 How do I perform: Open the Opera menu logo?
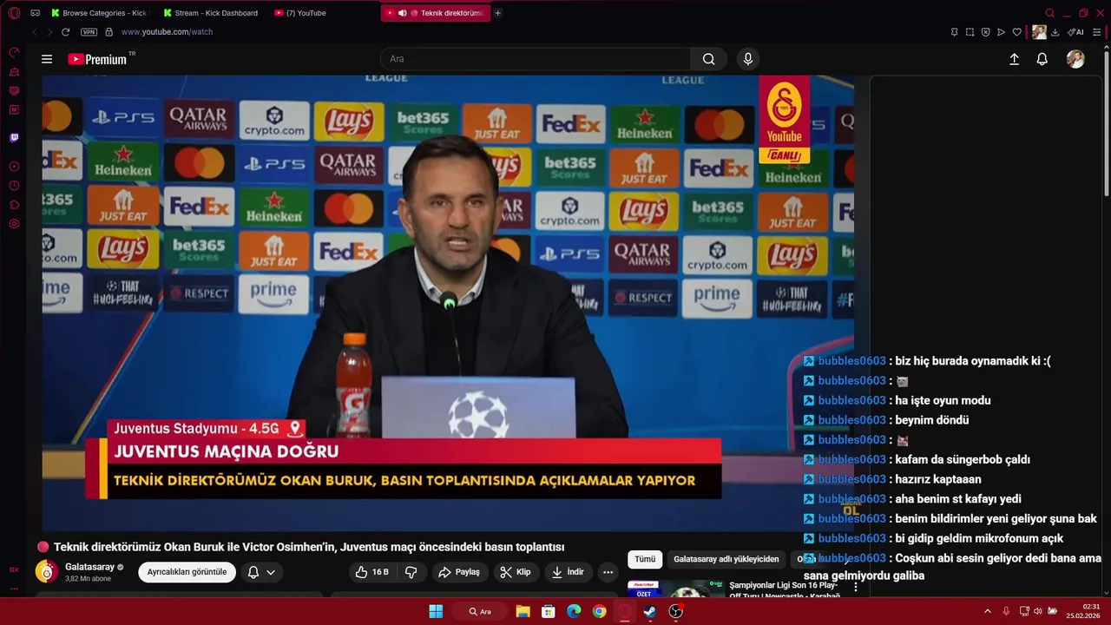tap(14, 13)
